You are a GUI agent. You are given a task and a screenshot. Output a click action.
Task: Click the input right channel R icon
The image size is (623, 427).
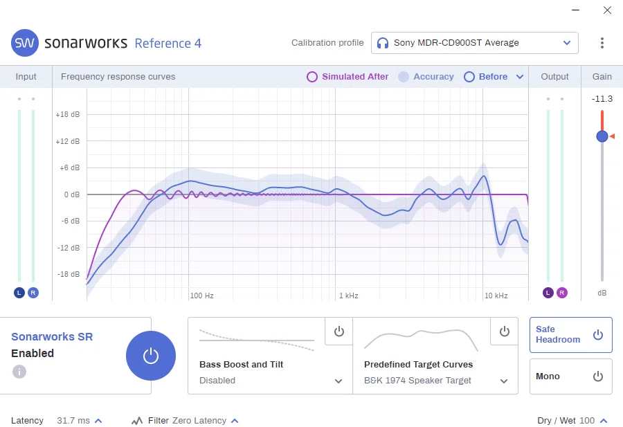click(x=33, y=293)
